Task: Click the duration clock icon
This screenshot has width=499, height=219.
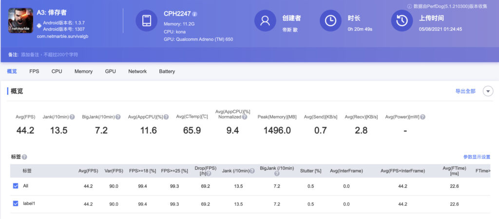Action: pyautogui.click(x=330, y=20)
